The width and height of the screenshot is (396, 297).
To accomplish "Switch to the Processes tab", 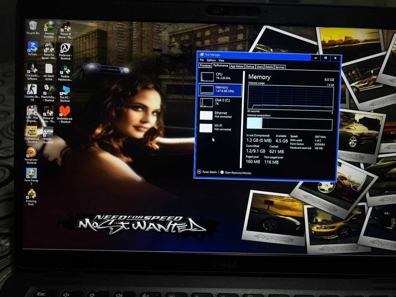I will (x=205, y=65).
